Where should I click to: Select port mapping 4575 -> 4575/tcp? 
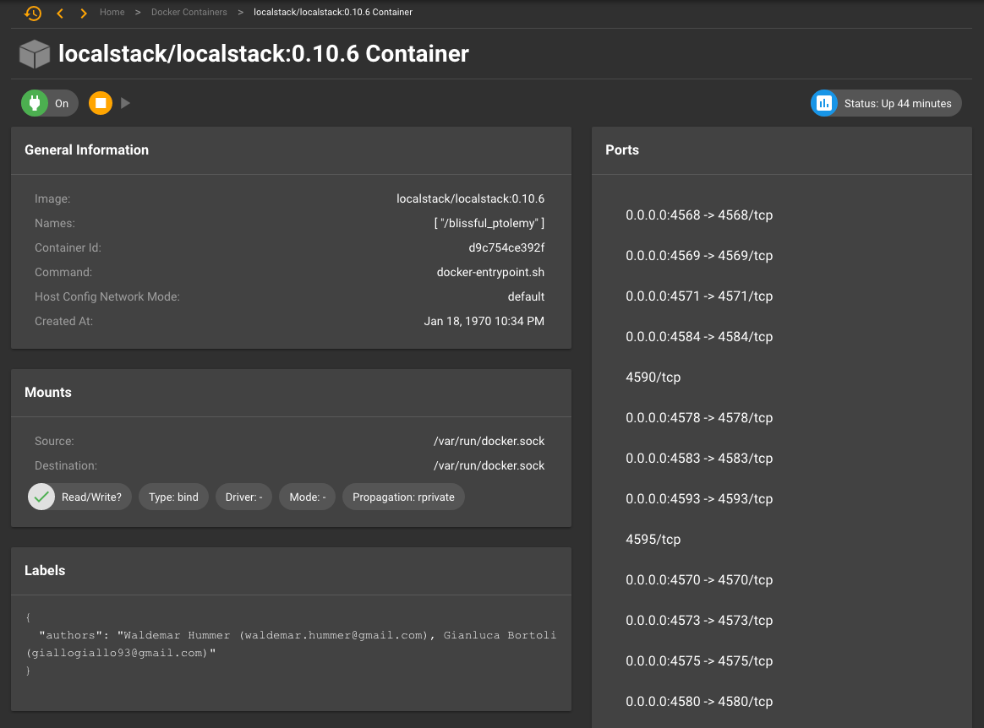[699, 661]
